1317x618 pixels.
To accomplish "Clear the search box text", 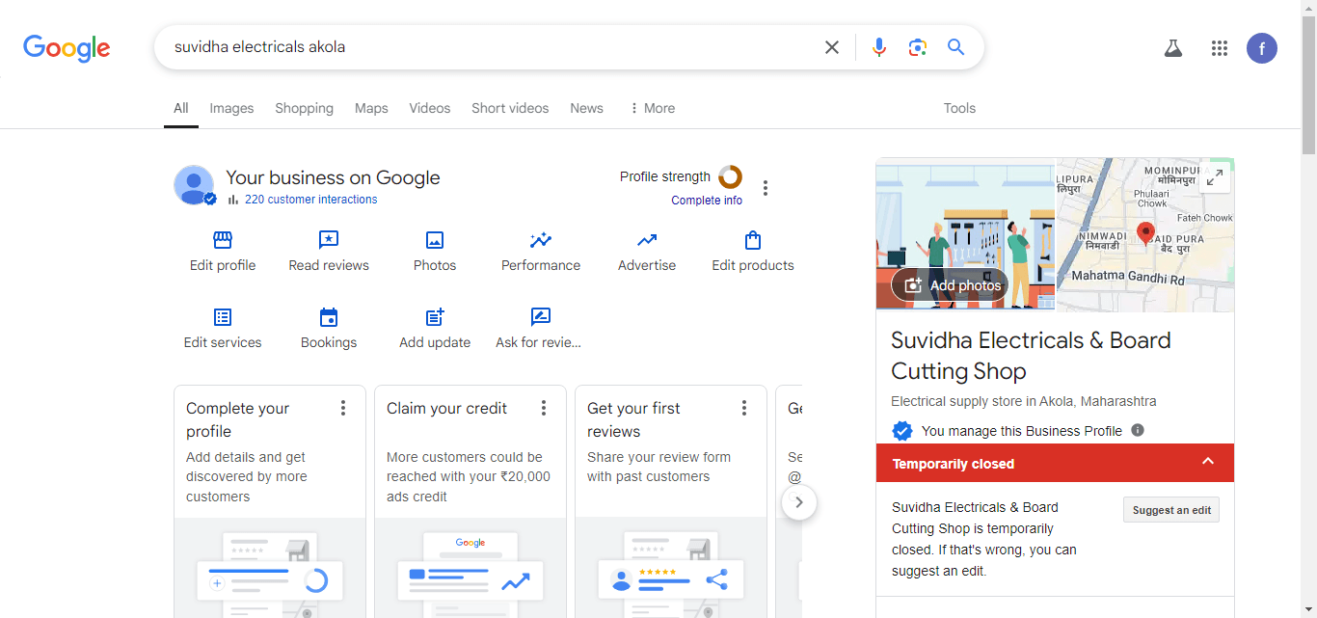I will tap(832, 47).
